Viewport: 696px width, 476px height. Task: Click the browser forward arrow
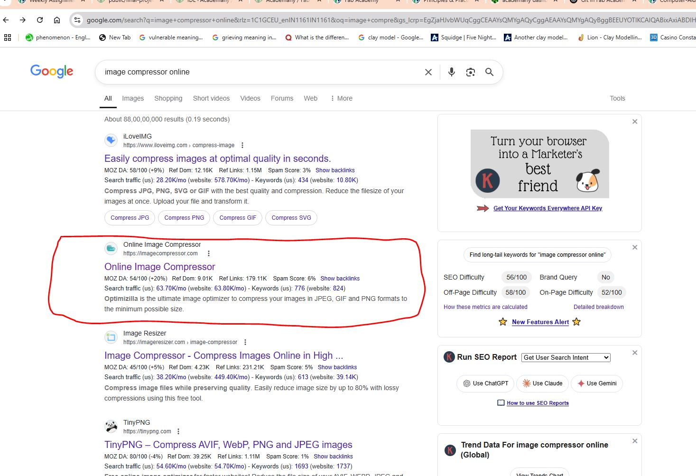23,20
